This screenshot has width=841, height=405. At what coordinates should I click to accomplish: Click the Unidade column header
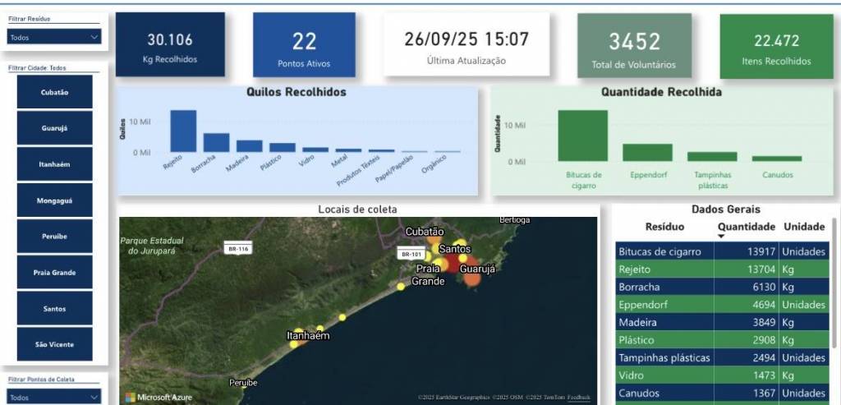pyautogui.click(x=803, y=226)
